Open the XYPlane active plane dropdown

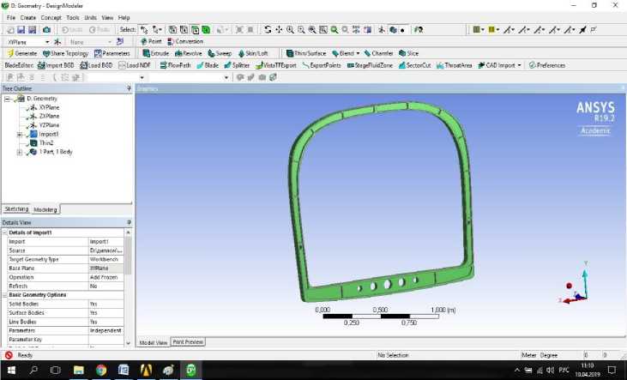(x=47, y=42)
